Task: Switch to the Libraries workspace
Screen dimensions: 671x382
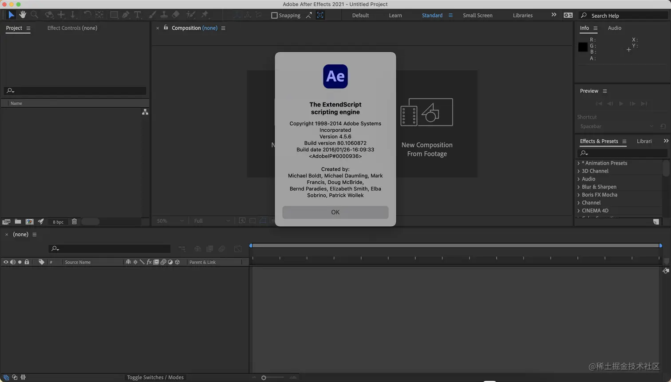Action: (x=523, y=15)
